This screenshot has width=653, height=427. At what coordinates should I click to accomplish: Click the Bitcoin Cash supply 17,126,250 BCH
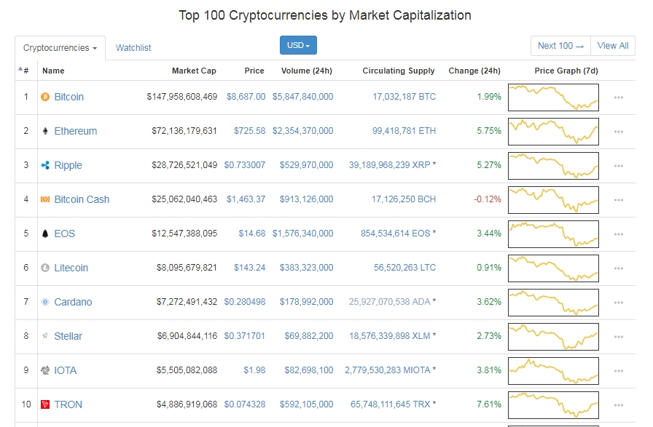404,199
